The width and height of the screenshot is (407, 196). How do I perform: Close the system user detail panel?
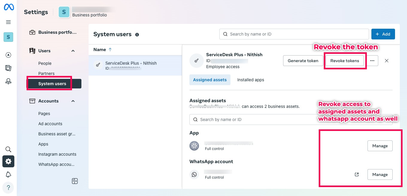387,61
